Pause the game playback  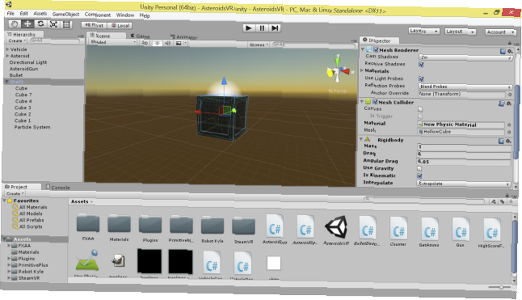262,28
